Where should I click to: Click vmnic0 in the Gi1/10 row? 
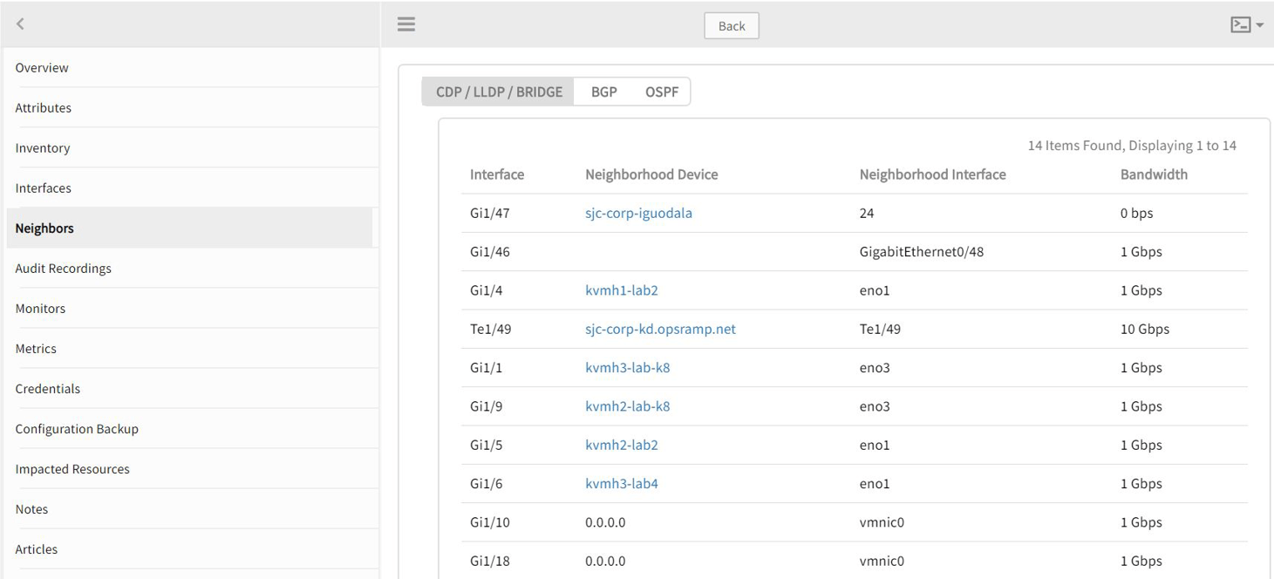pos(882,522)
